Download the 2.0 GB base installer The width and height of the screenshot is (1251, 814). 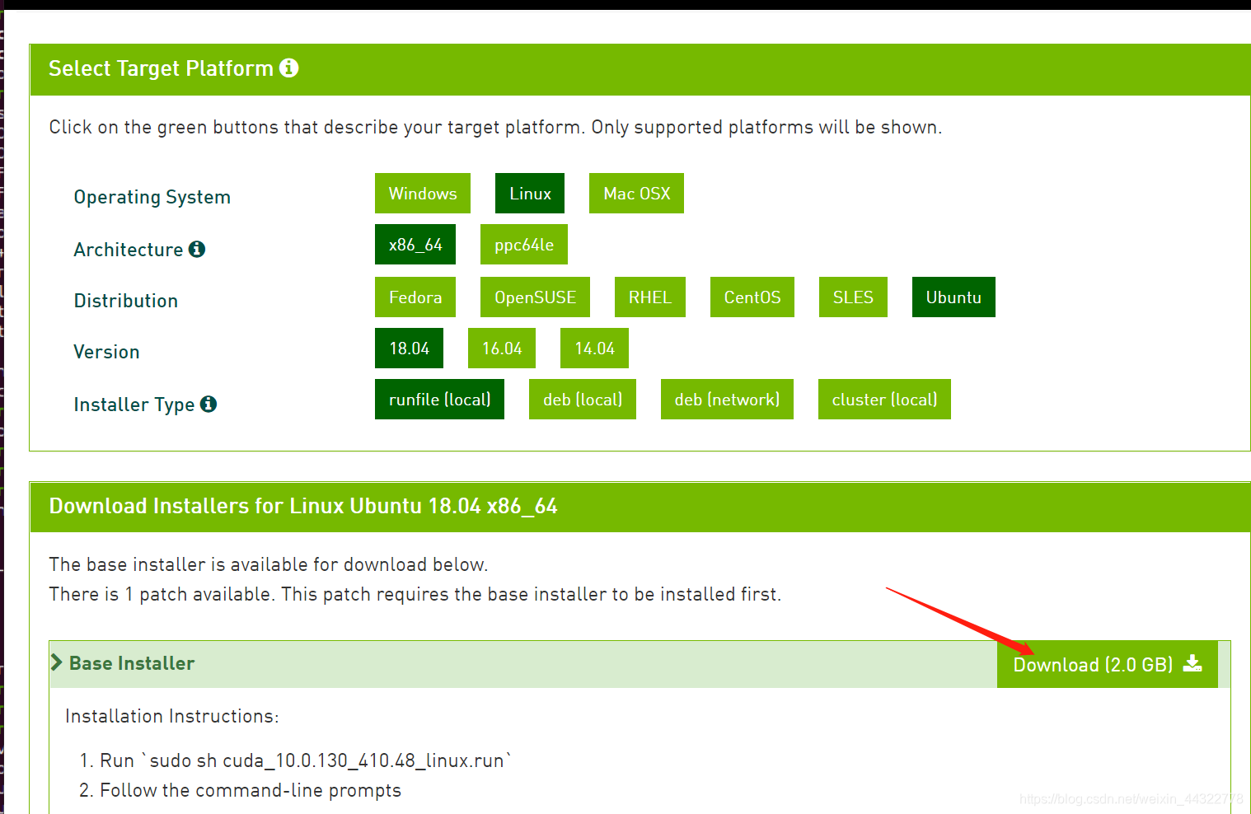tap(1108, 664)
